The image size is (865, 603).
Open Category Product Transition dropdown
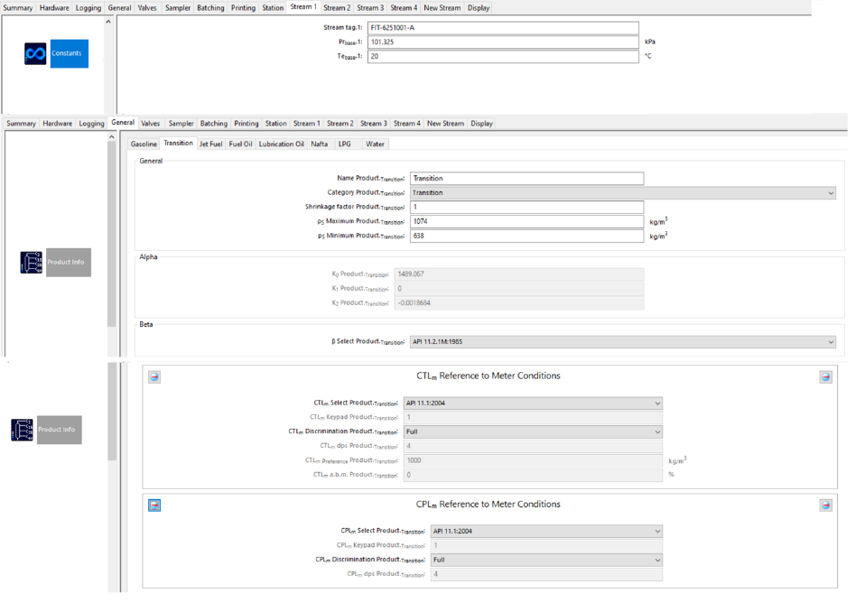(x=623, y=192)
